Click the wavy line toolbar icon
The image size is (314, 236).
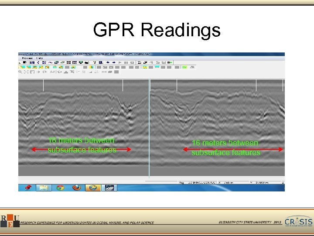(x=50, y=62)
